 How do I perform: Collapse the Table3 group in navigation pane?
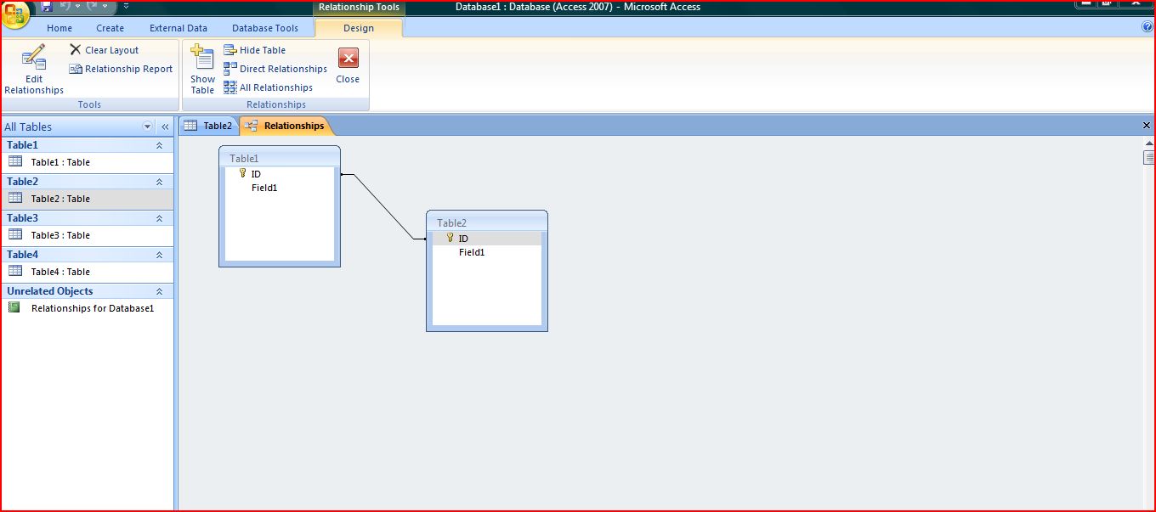point(159,218)
